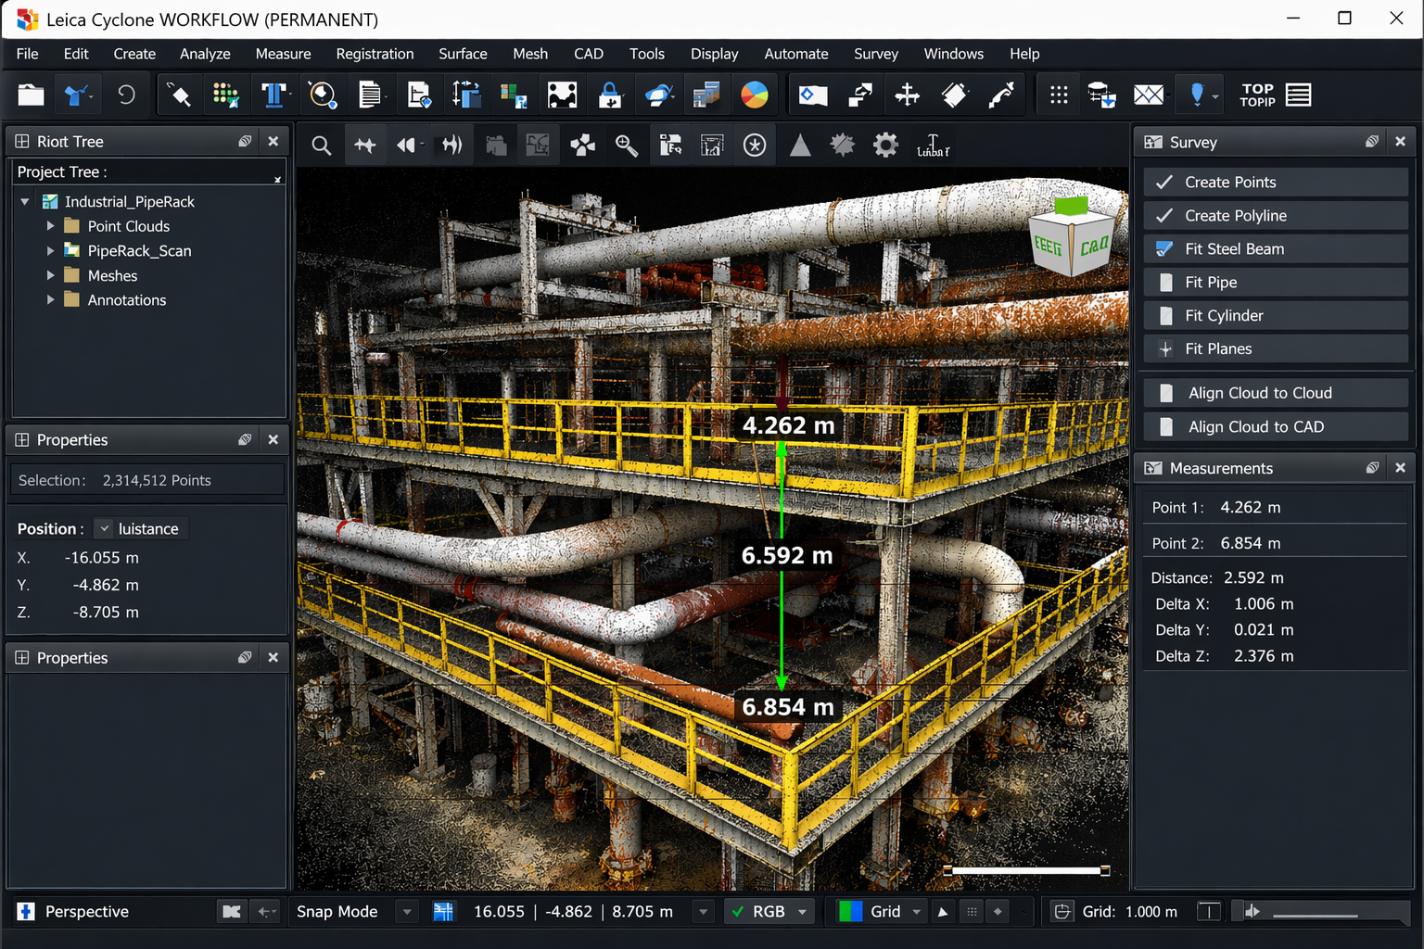Float the Measurements panel via undock icon
The width and height of the screenshot is (1424, 949).
(1372, 468)
